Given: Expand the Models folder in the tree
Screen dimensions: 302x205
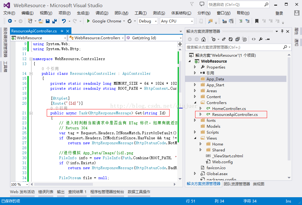Looking at the screenshot, I should tap(195, 126).
